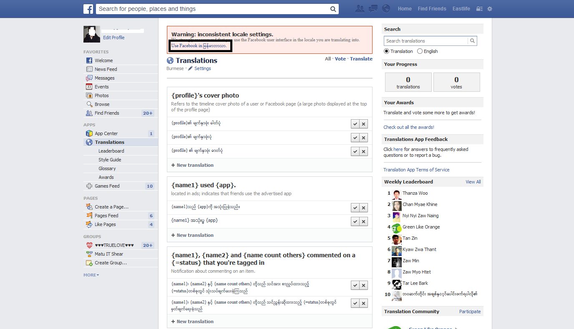
Task: Vote up second {profile} cover photo translation
Action: pyautogui.click(x=355, y=138)
